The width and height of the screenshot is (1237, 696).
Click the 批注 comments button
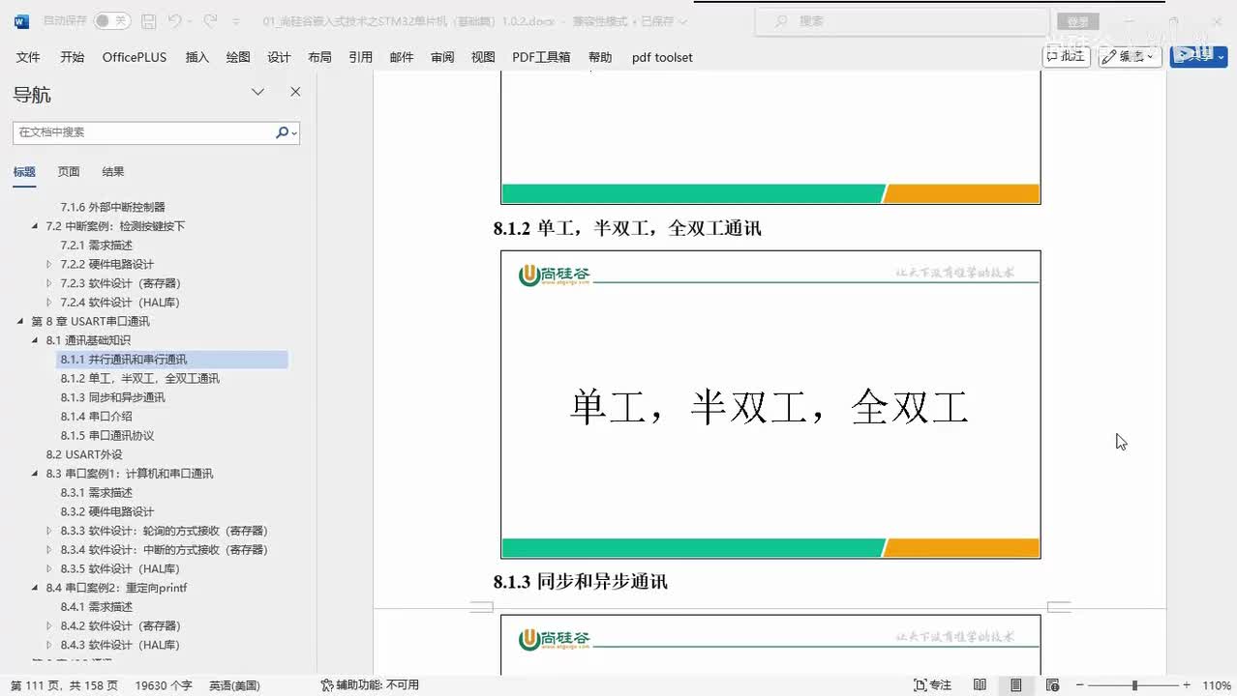(1067, 56)
